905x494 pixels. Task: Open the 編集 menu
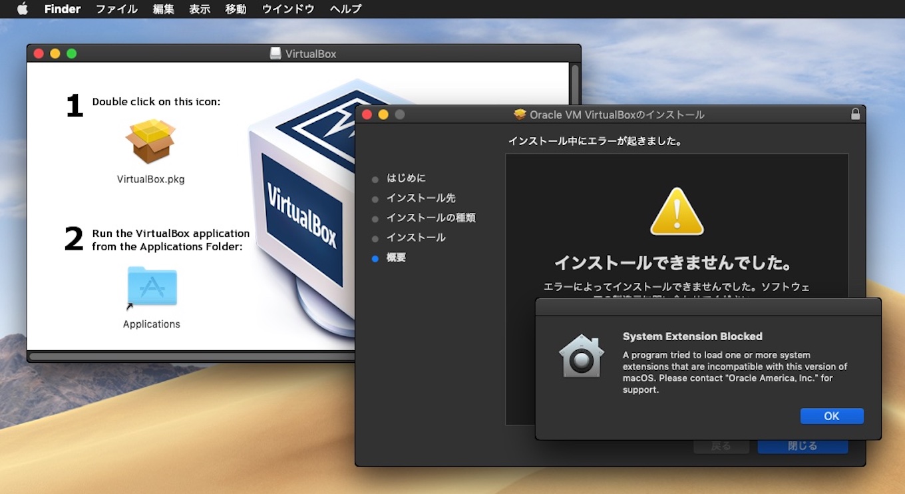coord(163,9)
